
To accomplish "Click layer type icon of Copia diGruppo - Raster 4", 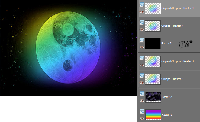I will [x=142, y=5].
